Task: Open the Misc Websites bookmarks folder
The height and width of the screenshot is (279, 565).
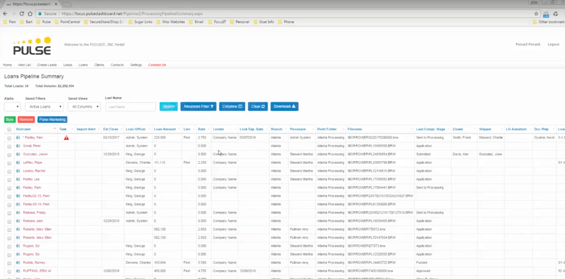Action: click(x=171, y=22)
